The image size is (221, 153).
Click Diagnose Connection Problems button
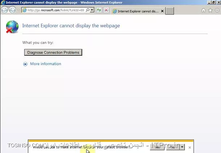pos(53,52)
